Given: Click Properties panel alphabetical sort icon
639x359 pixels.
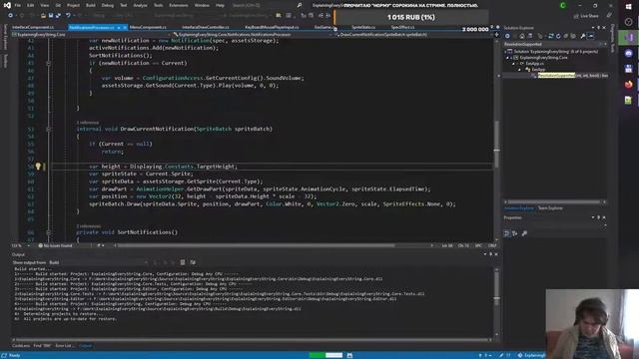Looking at the screenshot, I should (515, 233).
